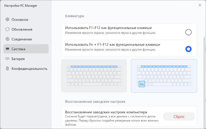
Task: Click the Обновления refresh icon
Action: pyautogui.click(x=7, y=29)
